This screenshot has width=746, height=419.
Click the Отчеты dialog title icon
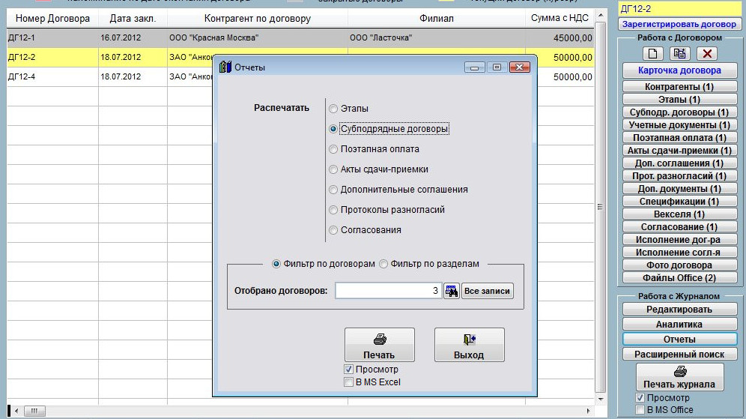tap(225, 67)
